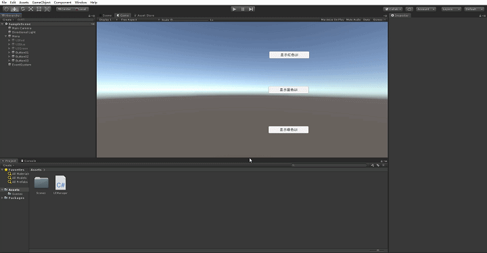The height and width of the screenshot is (253, 487).
Task: Open Hierarchy Create dropdown
Action: click(x=8, y=20)
